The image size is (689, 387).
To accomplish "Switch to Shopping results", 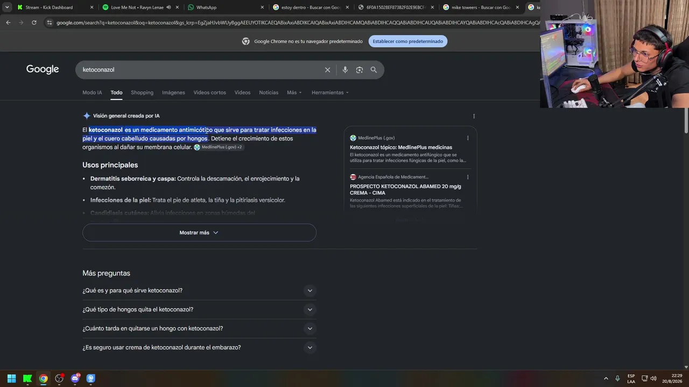I will tap(142, 92).
